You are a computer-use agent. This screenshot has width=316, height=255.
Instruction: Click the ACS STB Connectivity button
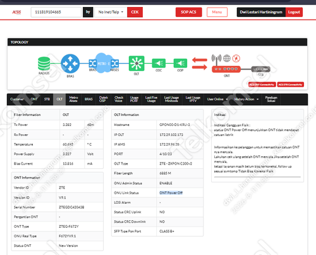pyautogui.click(x=291, y=85)
